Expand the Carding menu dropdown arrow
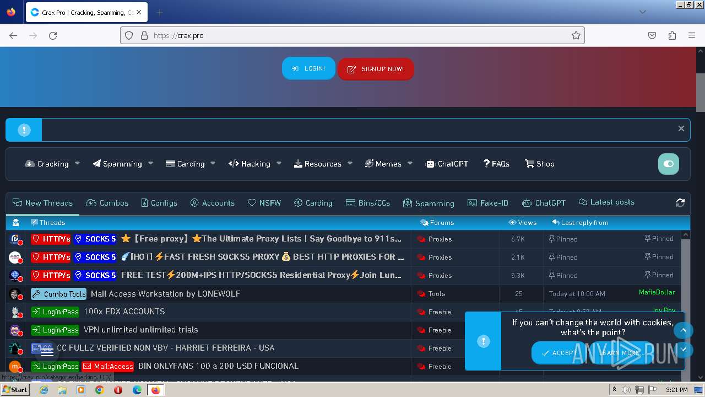 point(213,163)
